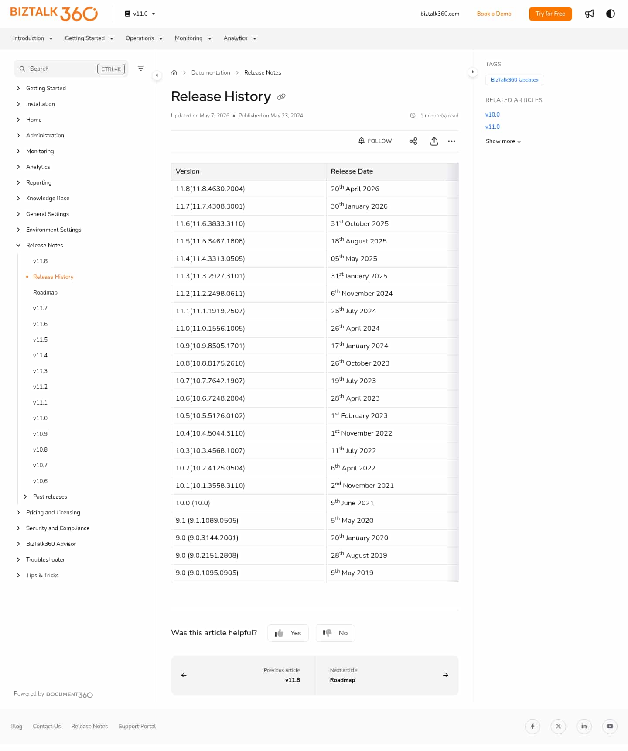Click the export upload icon
Viewport: 628px width, 751px height.
(434, 141)
